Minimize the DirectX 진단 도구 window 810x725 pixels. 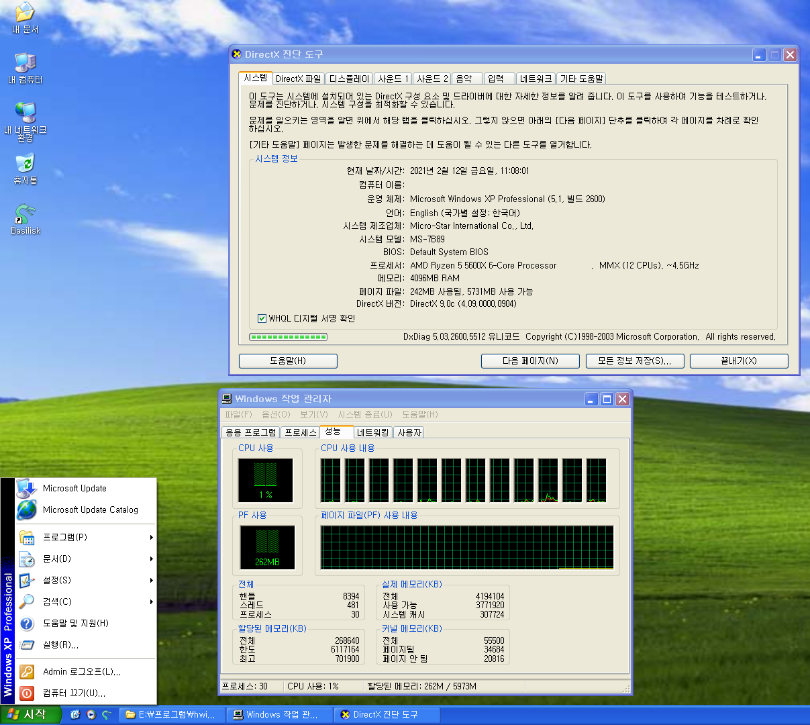(759, 55)
